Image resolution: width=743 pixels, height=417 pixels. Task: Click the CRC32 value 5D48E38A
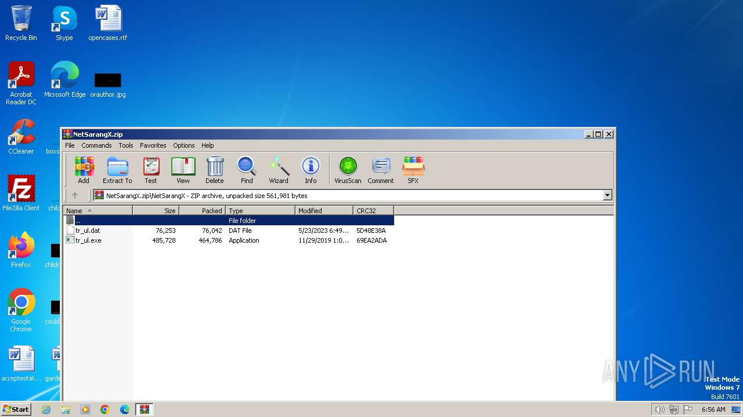pyautogui.click(x=371, y=231)
